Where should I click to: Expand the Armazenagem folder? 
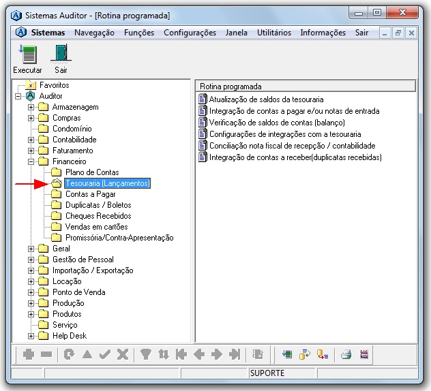[x=31, y=107]
